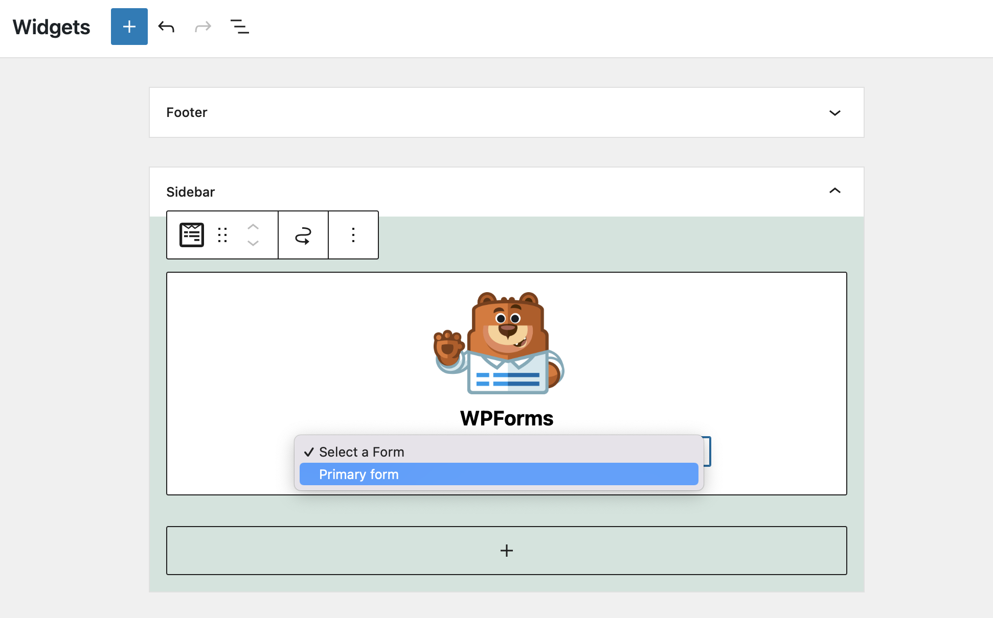This screenshot has width=993, height=618.
Task: Select the Primary form option
Action: pos(499,474)
